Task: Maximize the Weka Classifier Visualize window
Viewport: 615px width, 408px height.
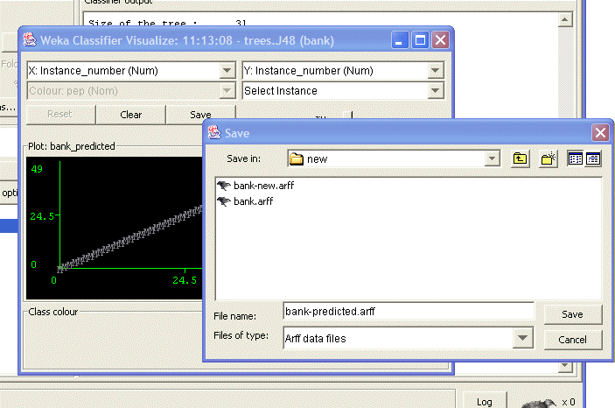Action: click(420, 40)
